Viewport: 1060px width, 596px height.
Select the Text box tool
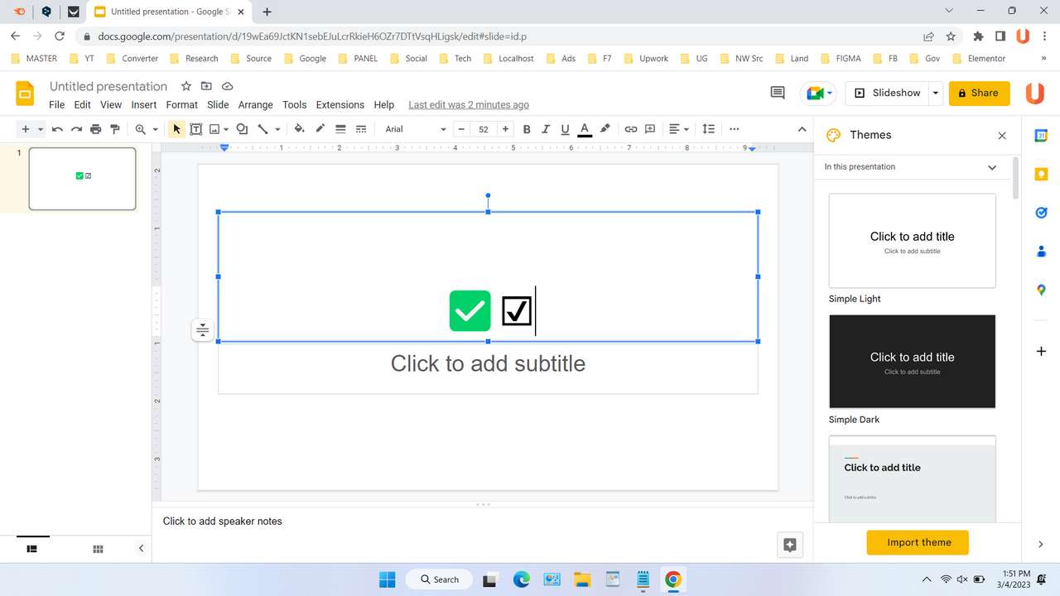tap(196, 129)
